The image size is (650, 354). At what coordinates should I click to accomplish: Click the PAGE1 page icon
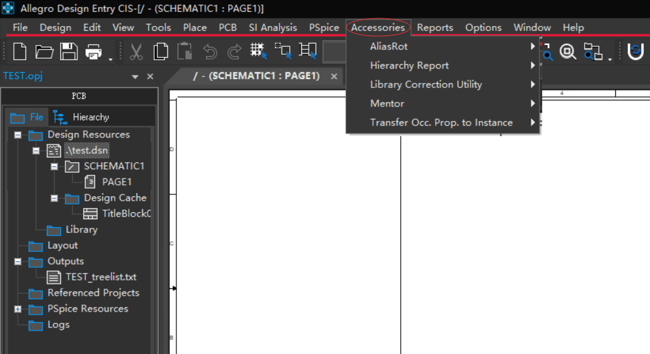[90, 182]
